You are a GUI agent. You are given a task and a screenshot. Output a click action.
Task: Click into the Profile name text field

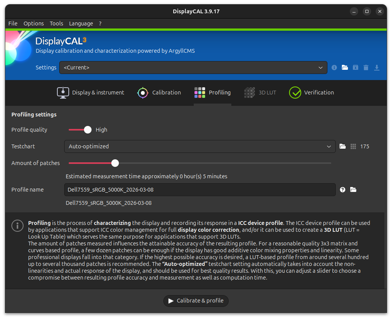coord(199,190)
